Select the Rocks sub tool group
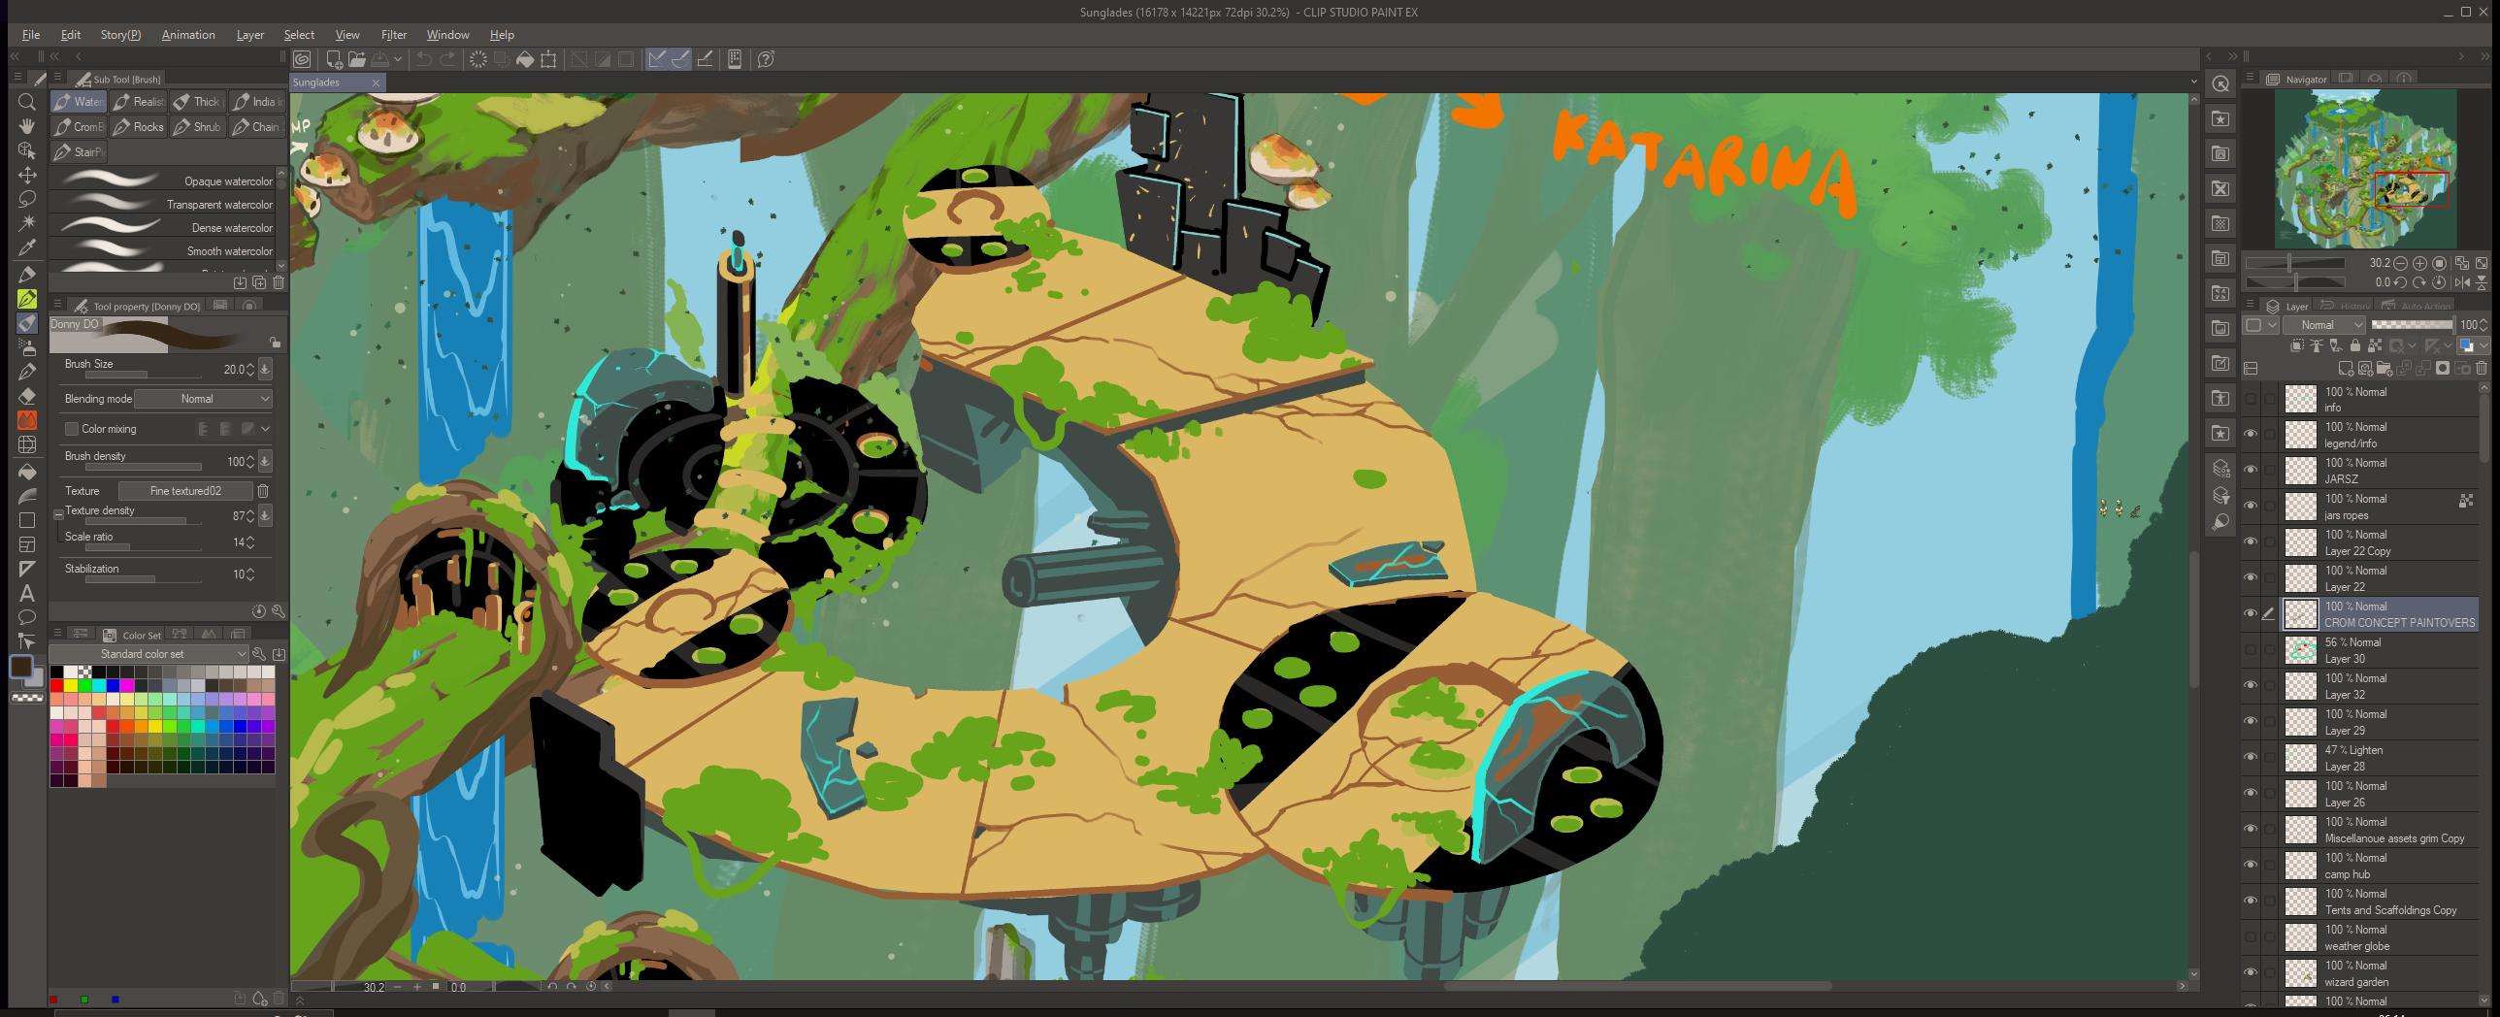Screen dimensions: 2500x1017 [138, 127]
